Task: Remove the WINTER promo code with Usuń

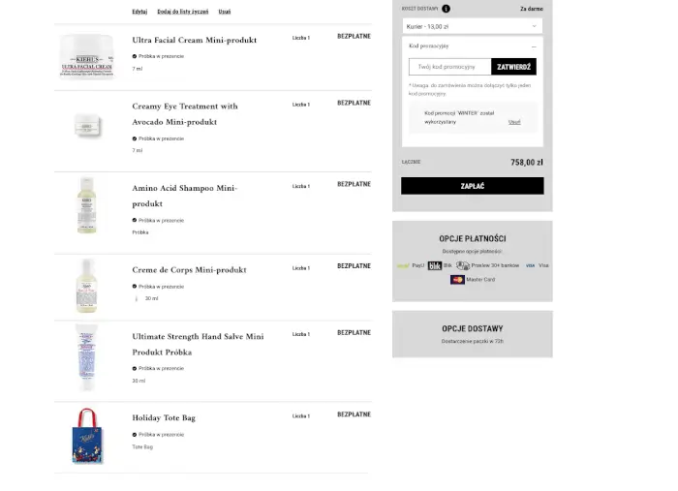Action: coord(514,122)
